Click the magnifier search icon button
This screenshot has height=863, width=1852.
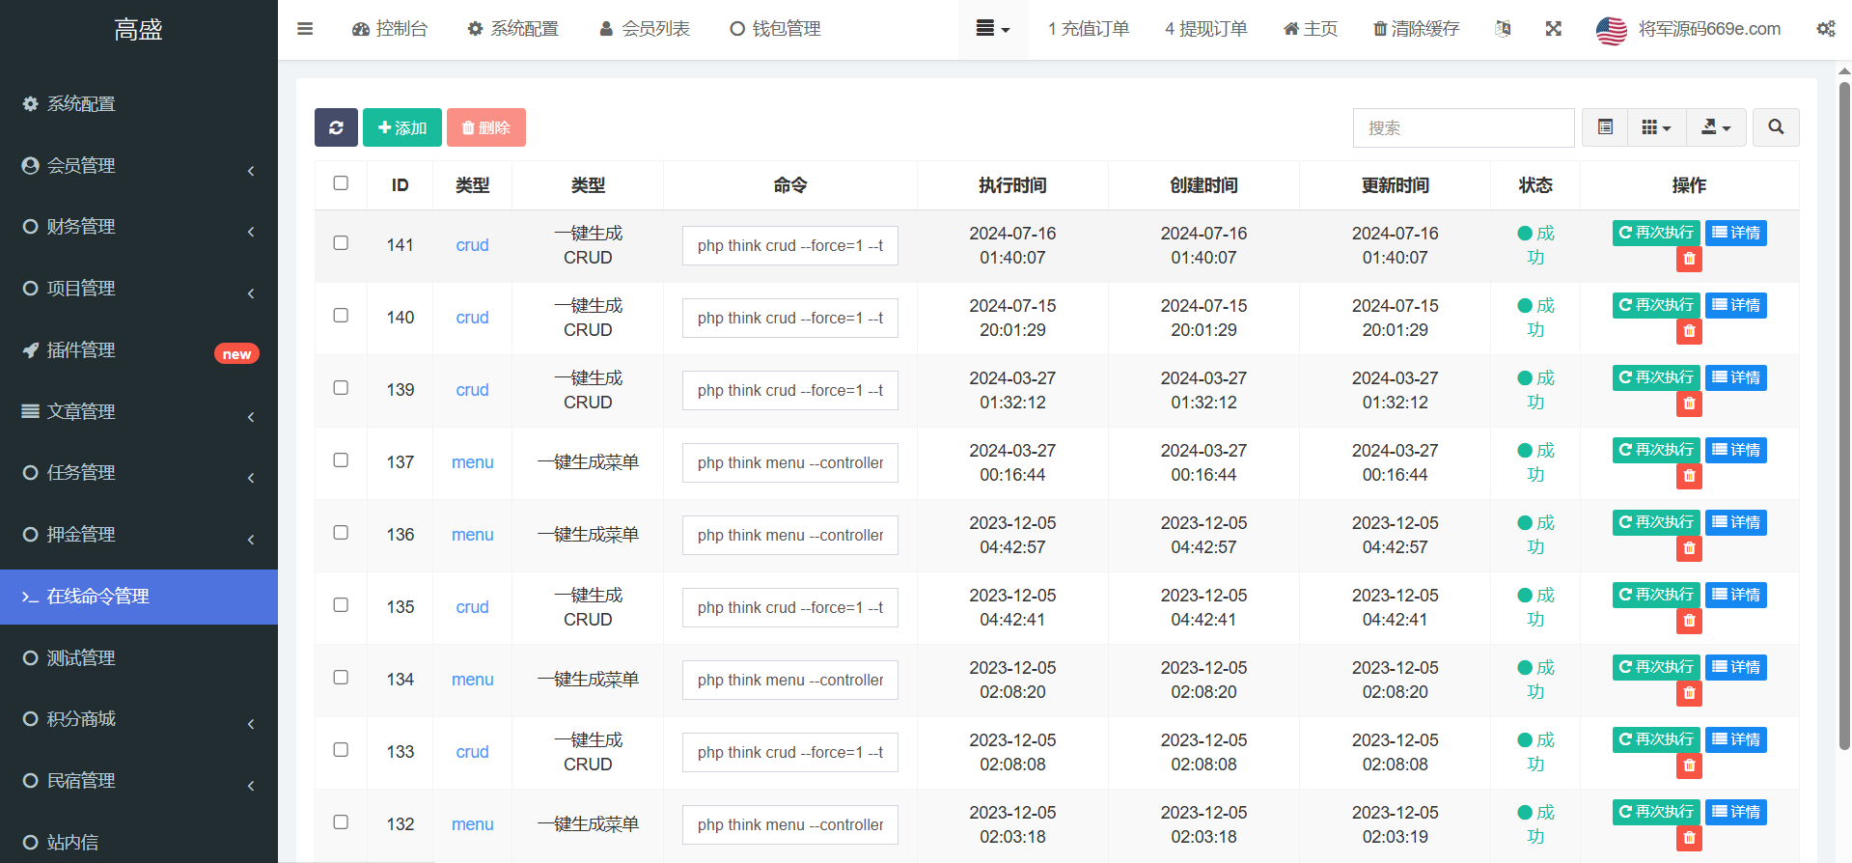coord(1775,127)
